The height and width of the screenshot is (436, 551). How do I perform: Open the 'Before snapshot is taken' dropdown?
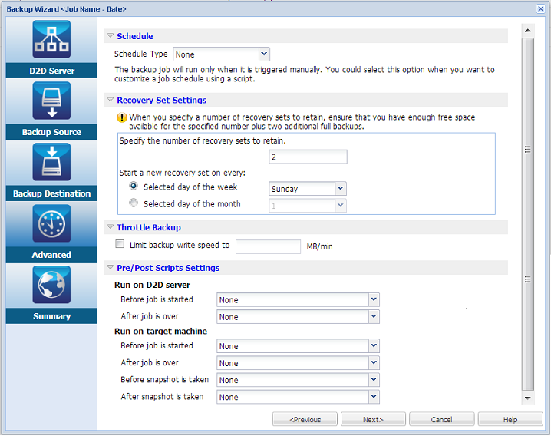(x=374, y=380)
